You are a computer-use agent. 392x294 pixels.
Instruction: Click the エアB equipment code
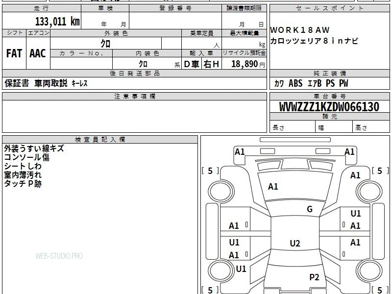point(315,83)
